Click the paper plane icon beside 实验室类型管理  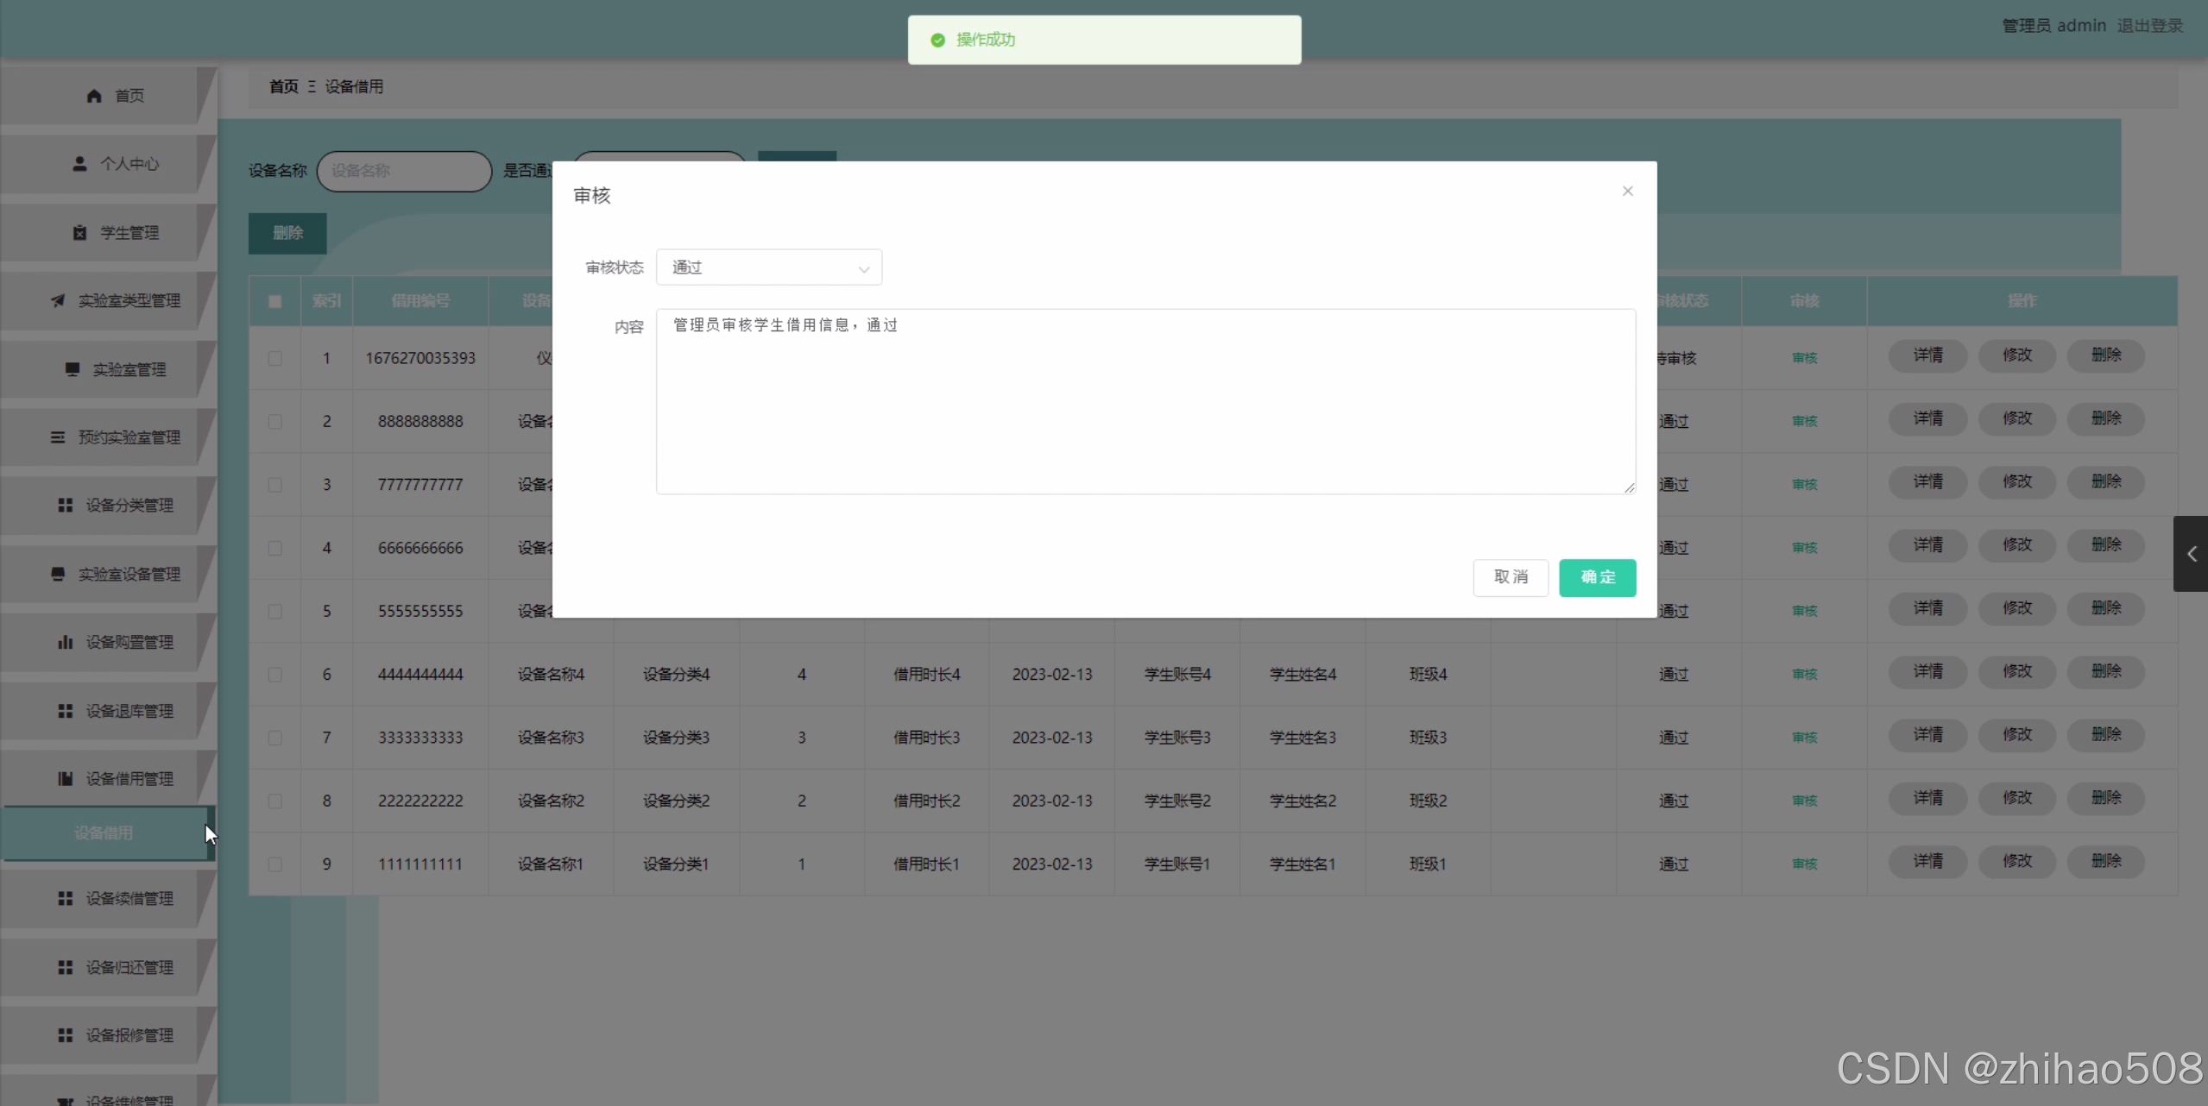(58, 301)
